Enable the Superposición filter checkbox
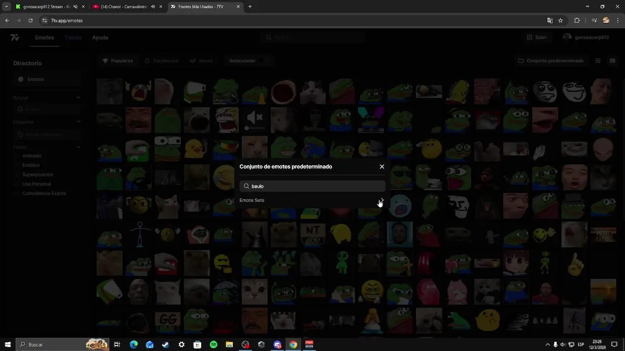The image size is (625, 351). pos(18,175)
